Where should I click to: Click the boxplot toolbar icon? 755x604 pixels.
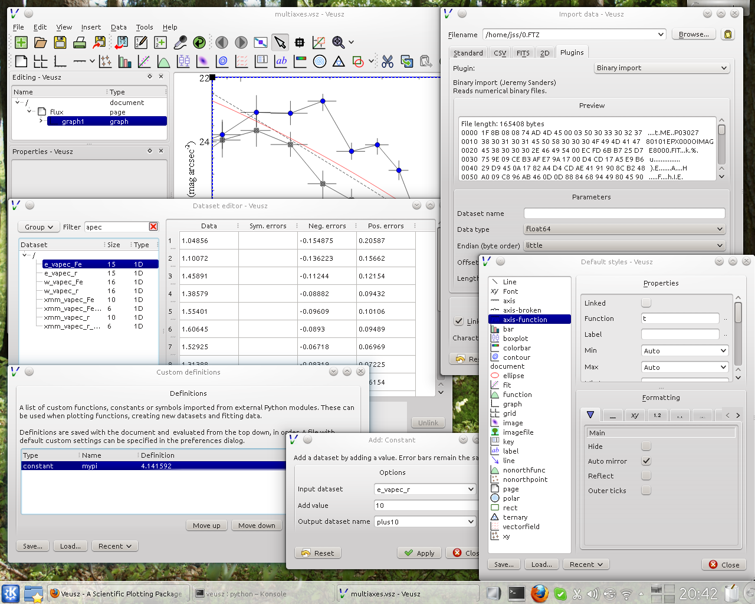183,61
